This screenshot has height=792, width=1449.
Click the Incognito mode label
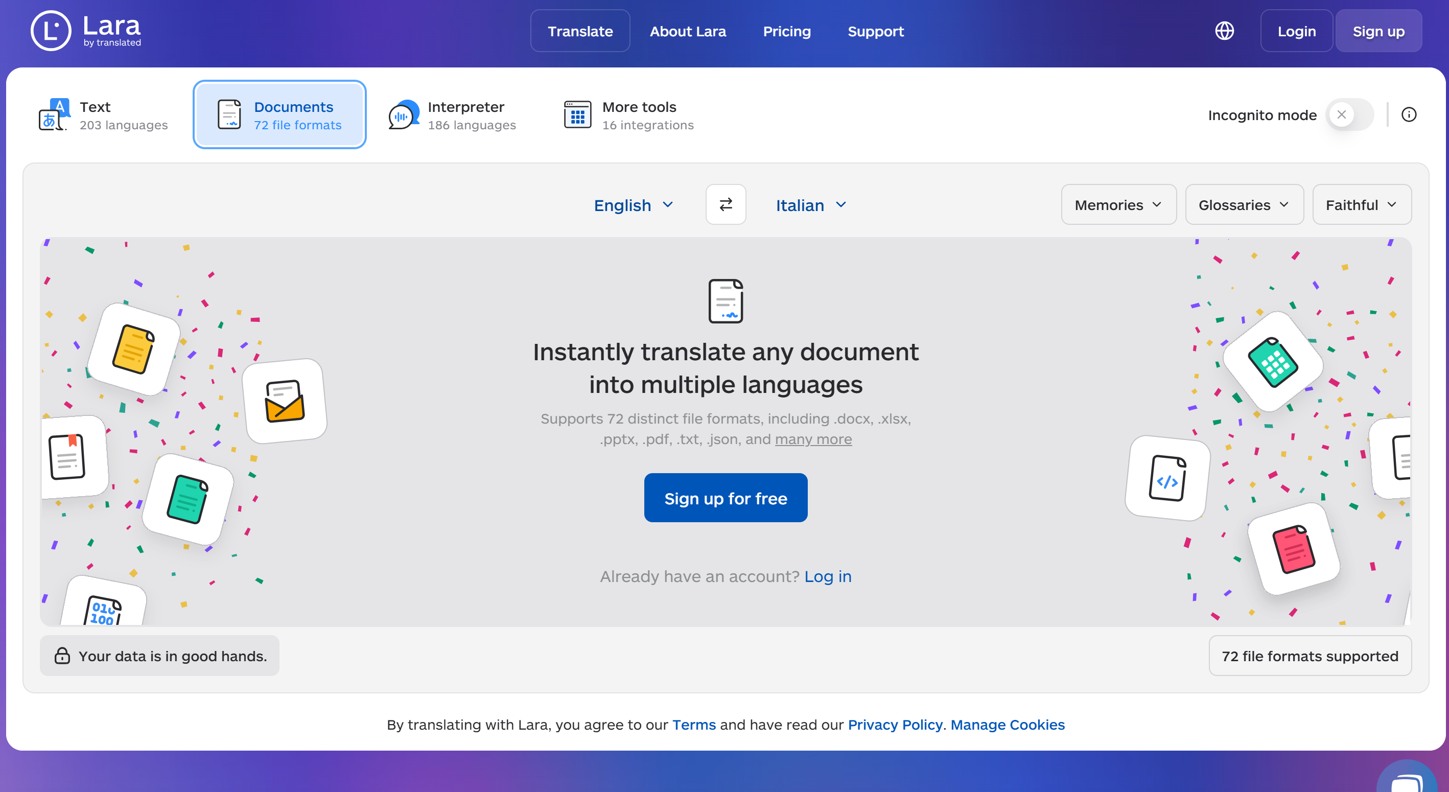tap(1262, 115)
